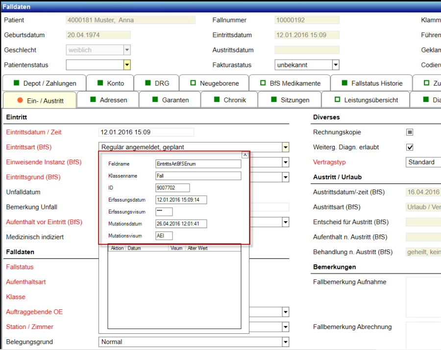The image size is (441, 350).
Task: Uncheck Weiterg. Diagn. erlaubt checkbox
Action: [x=410, y=147]
